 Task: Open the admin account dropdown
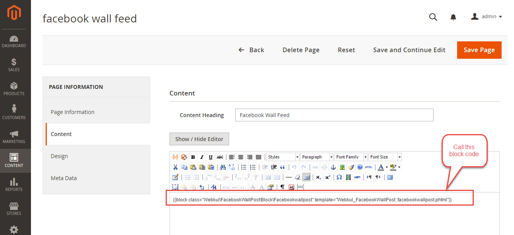(487, 17)
